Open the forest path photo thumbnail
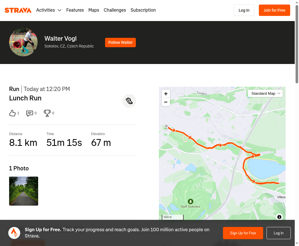This screenshot has height=246, width=299. (x=24, y=191)
